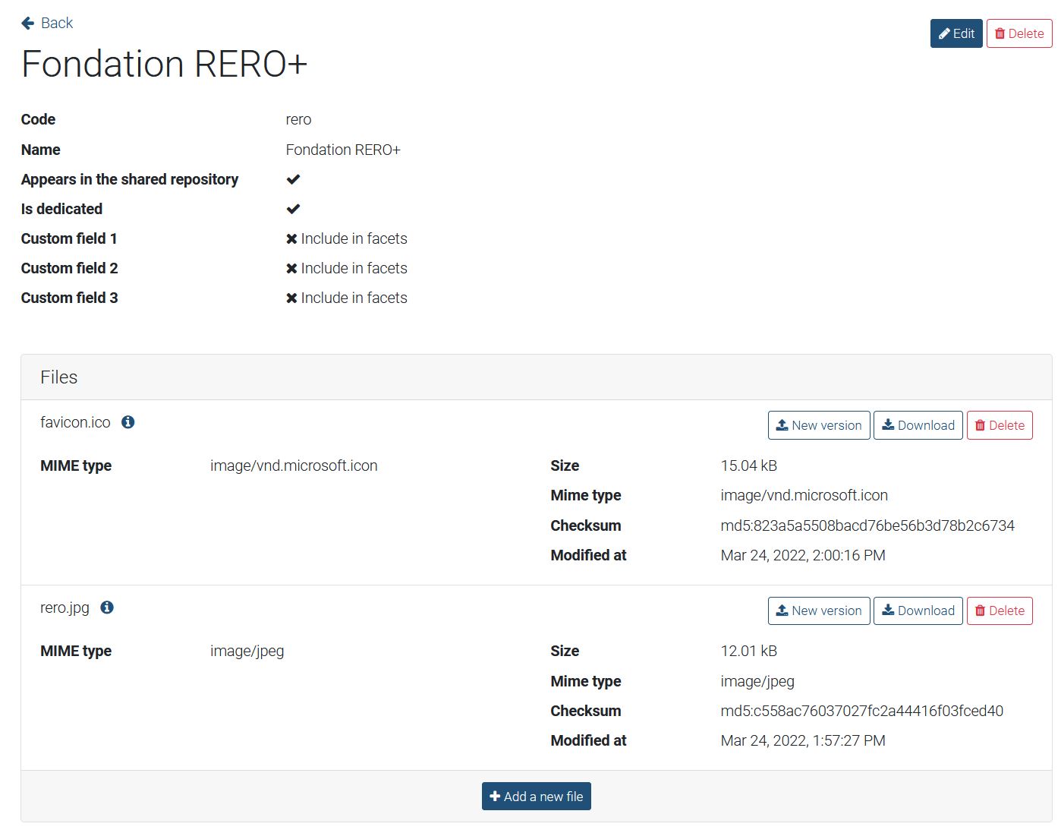Edit the Fondation RERO+ organisation
Viewport: 1061px width, 833px height.
956,33
